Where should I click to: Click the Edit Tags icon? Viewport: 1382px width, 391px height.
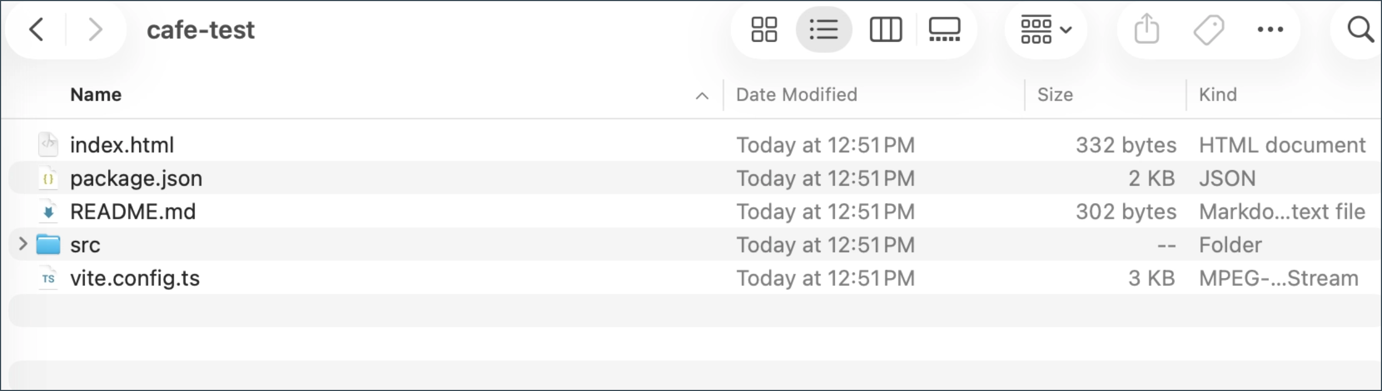(x=1209, y=30)
